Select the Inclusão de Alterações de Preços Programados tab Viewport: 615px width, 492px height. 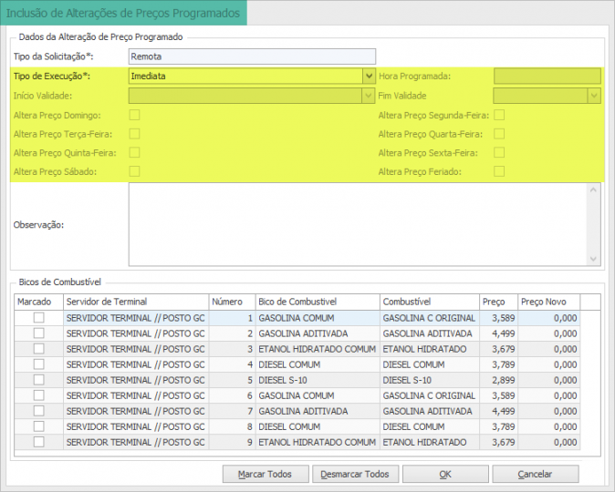click(123, 13)
